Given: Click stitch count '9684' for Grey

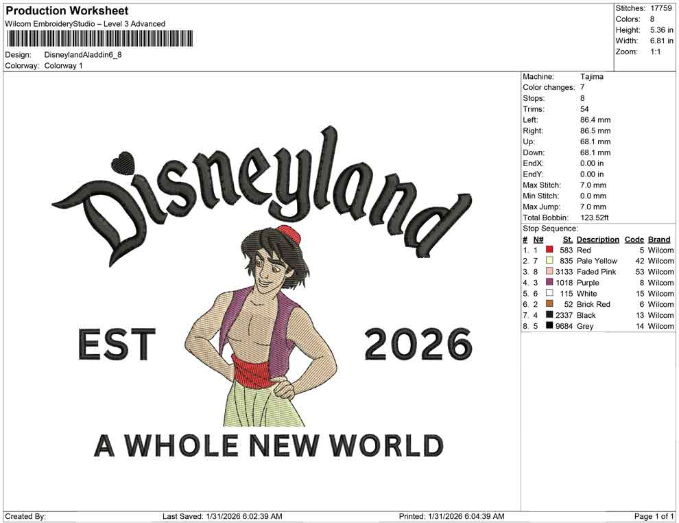Looking at the screenshot, I should point(564,326).
